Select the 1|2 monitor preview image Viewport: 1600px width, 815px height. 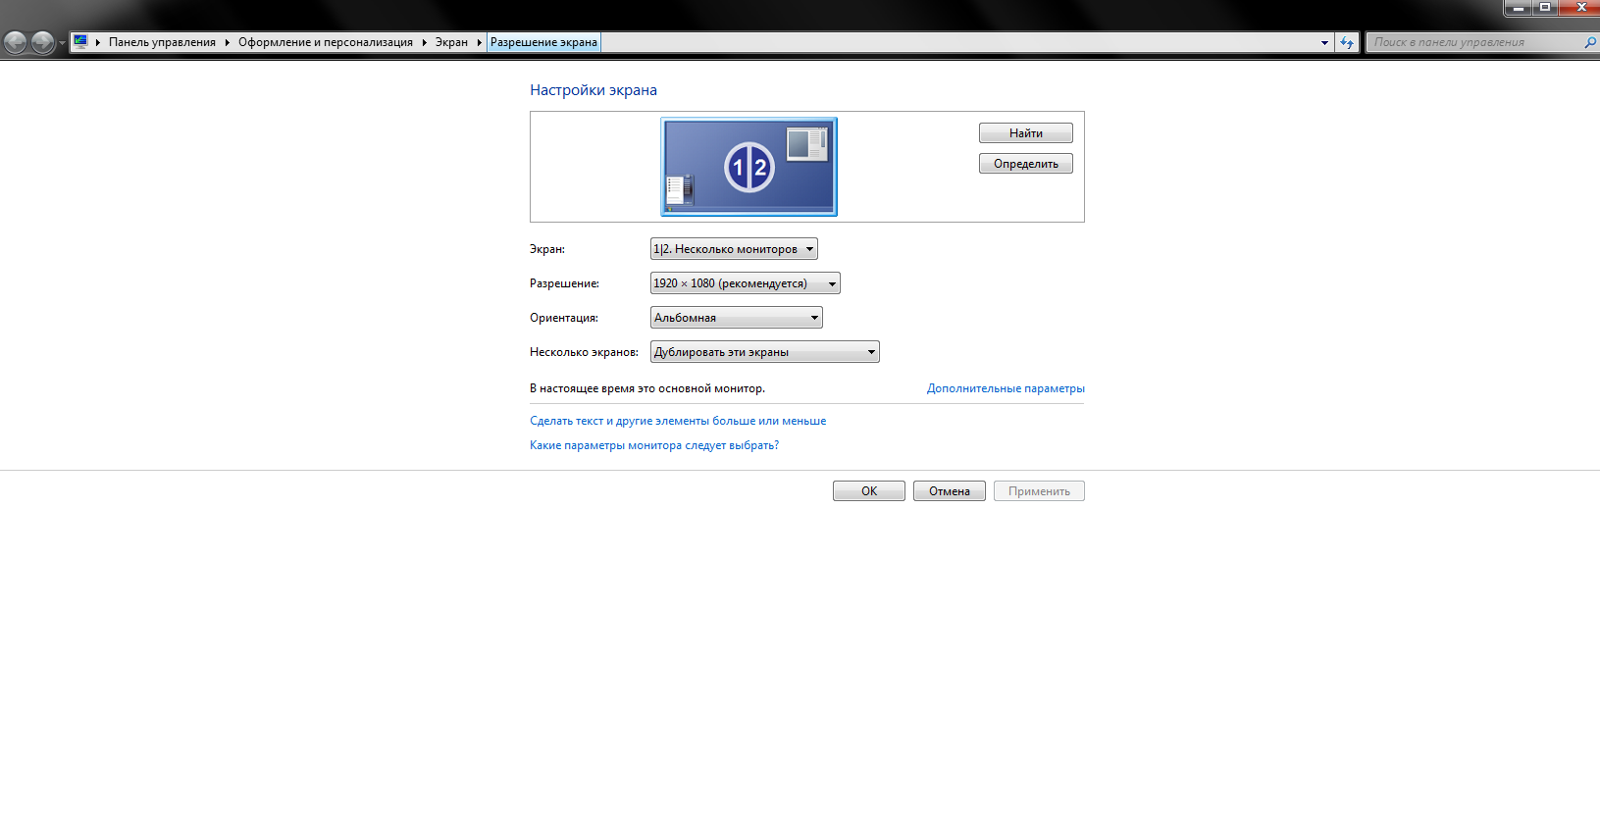748,167
